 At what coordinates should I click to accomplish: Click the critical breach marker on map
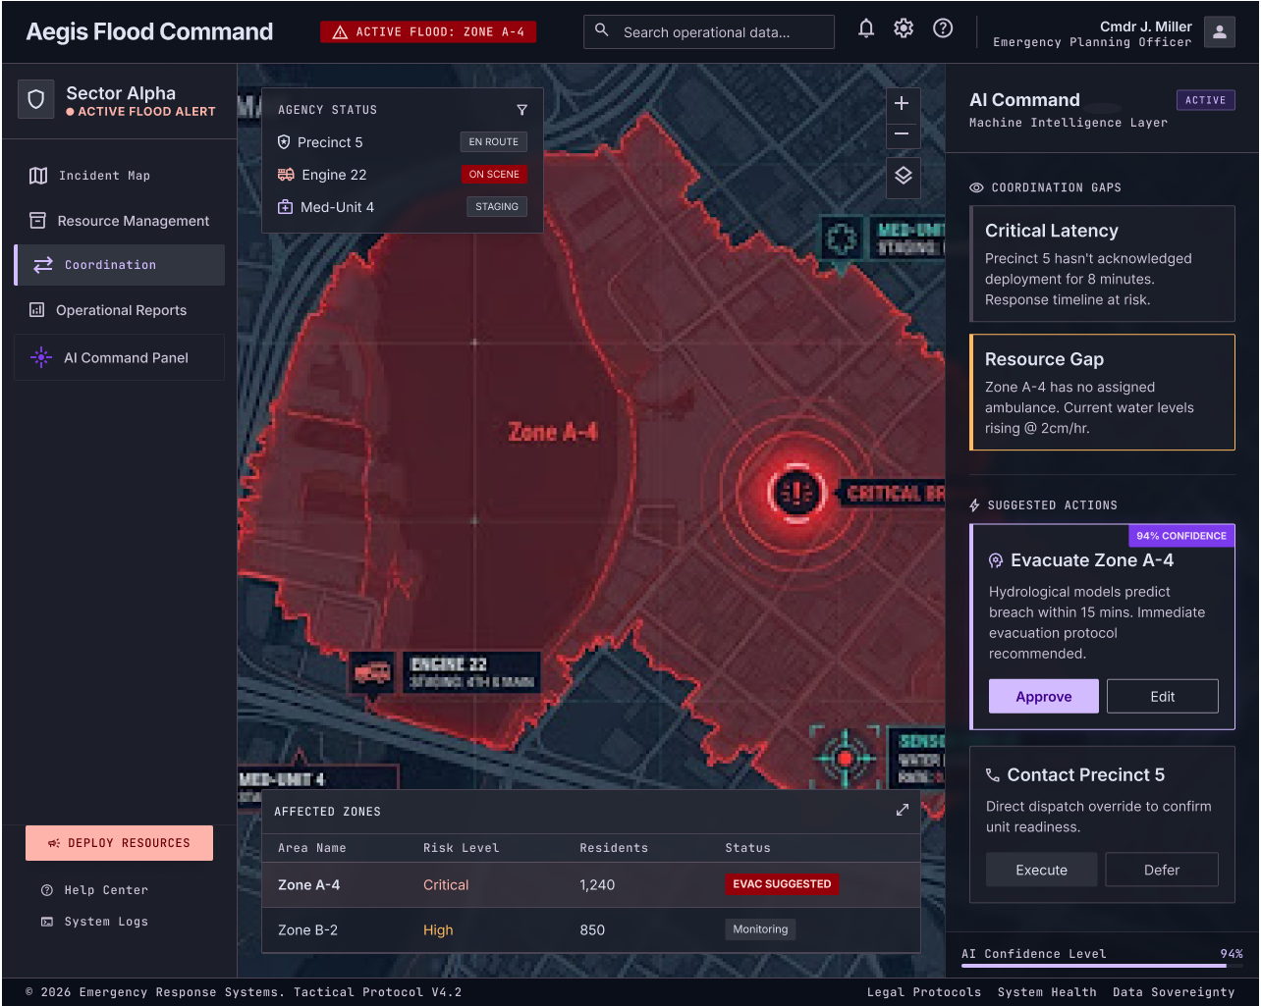tap(795, 493)
